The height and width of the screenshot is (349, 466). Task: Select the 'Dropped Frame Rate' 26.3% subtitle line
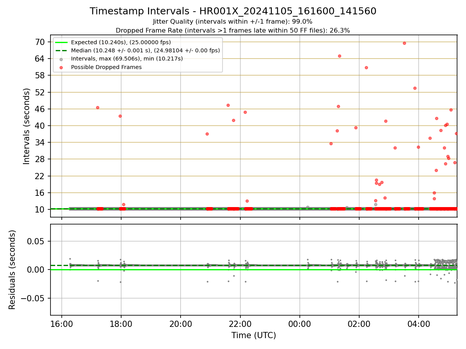[x=233, y=30]
